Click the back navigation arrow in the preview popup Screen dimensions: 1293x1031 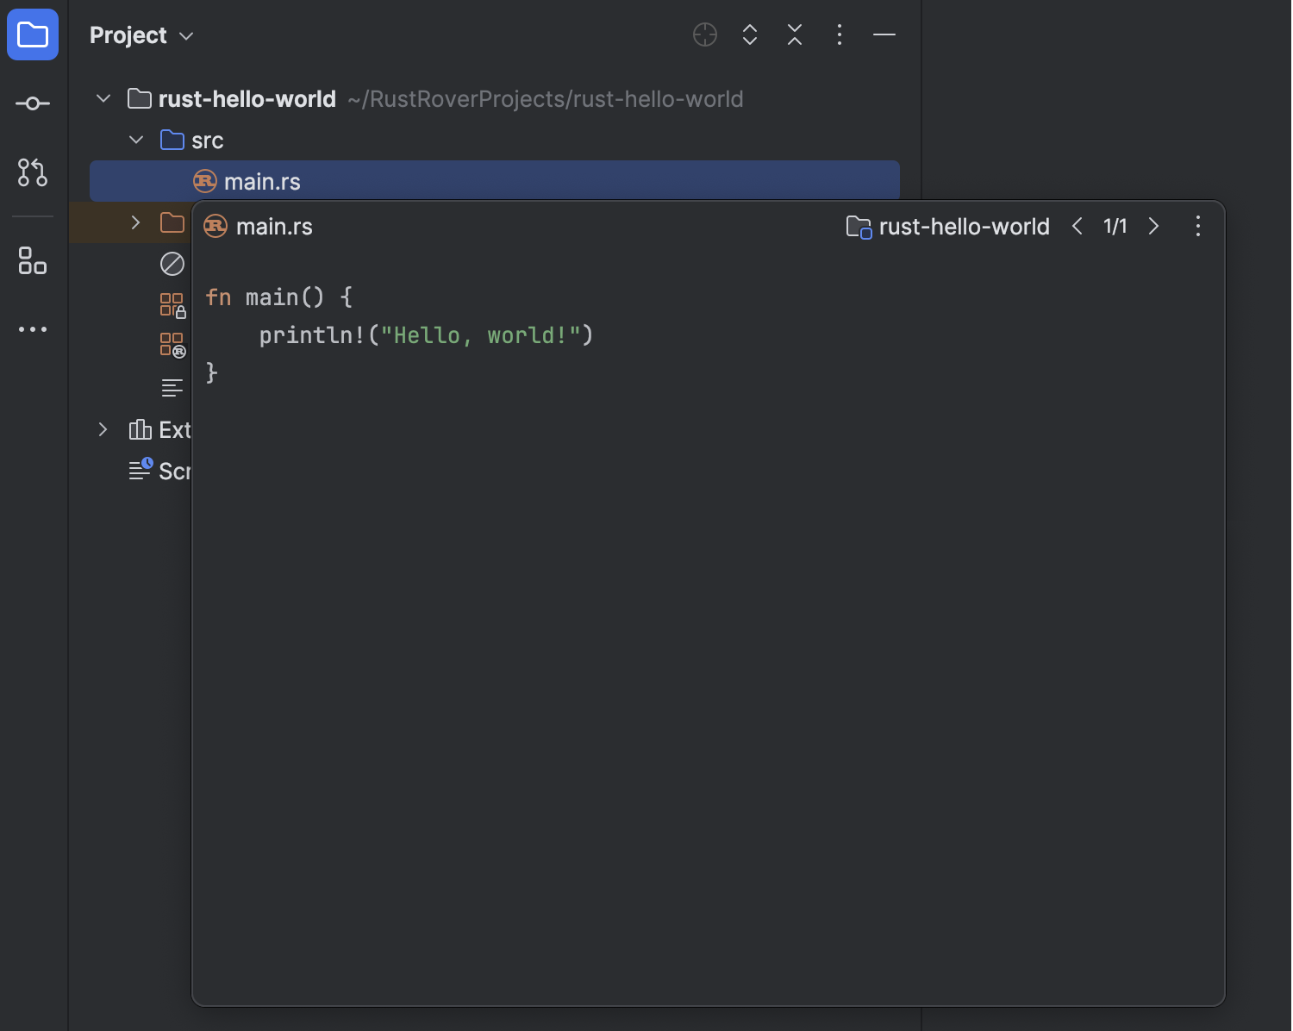(x=1077, y=226)
